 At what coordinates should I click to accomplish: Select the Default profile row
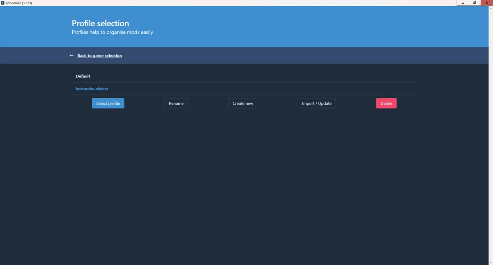[x=244, y=76]
